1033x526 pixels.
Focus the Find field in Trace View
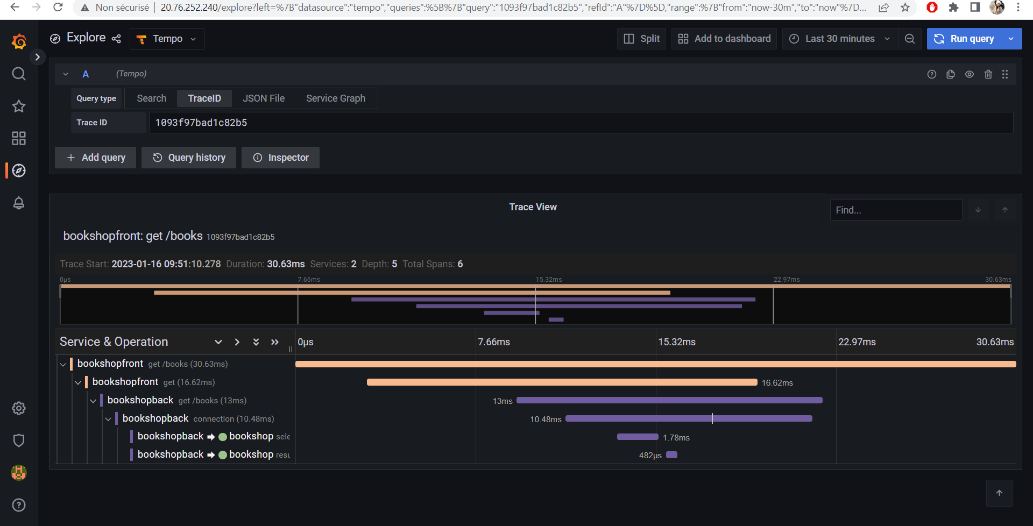(896, 210)
